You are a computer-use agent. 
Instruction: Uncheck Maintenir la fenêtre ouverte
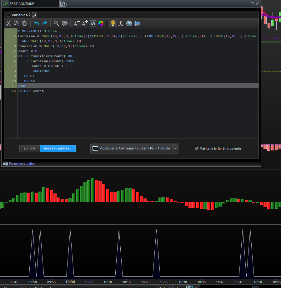tap(197, 149)
